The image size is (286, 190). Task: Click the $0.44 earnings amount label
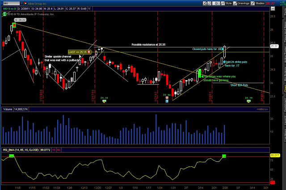[167, 95]
